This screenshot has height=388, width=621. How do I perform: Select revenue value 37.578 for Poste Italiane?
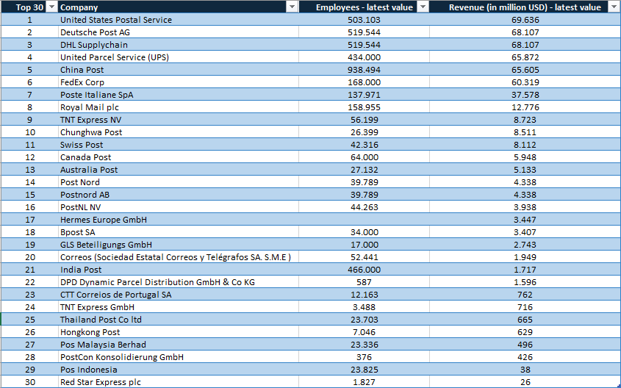point(525,95)
